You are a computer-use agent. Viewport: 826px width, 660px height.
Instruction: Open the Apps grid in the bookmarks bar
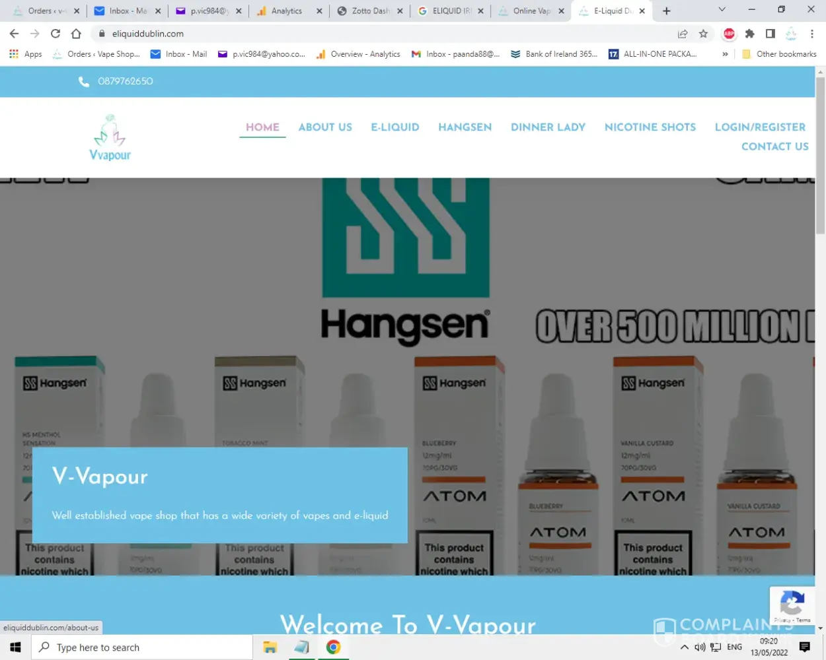[26, 54]
